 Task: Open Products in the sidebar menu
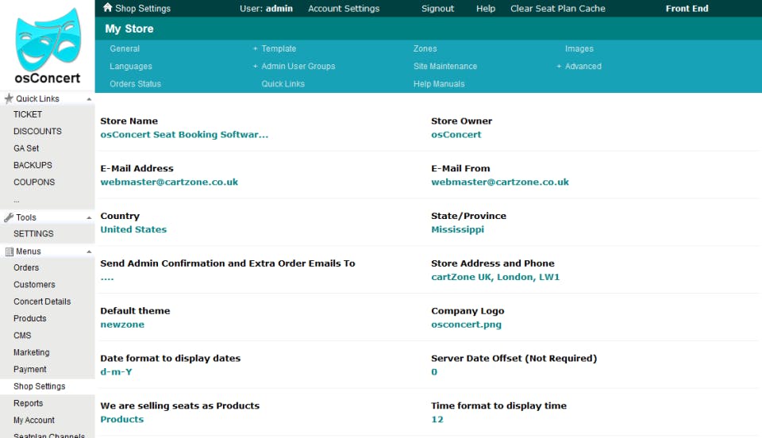(30, 318)
